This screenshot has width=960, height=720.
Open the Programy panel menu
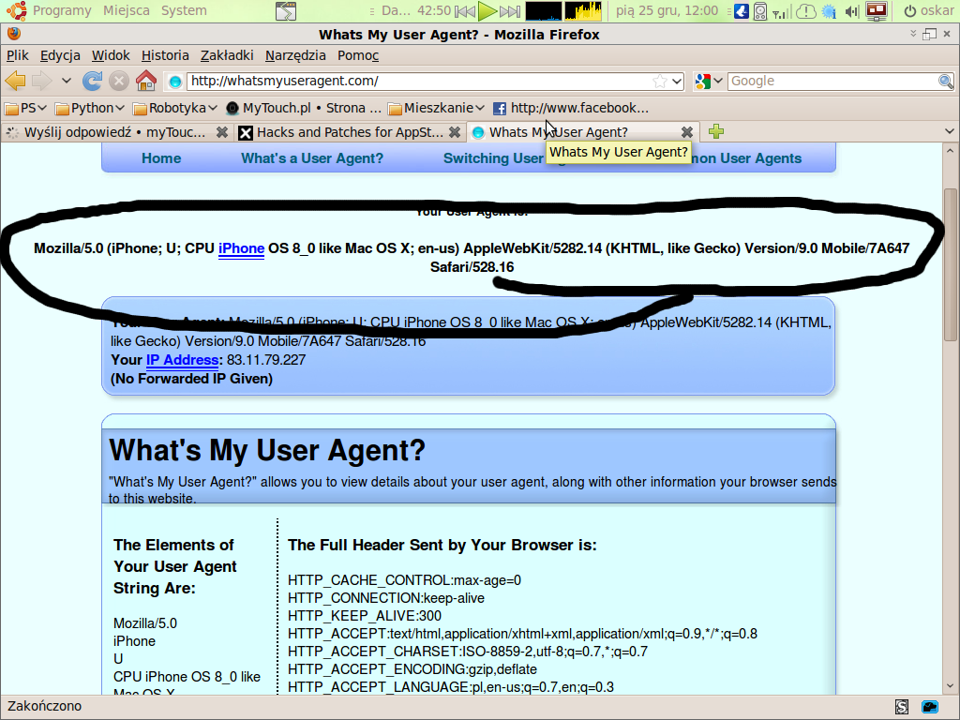coord(62,10)
